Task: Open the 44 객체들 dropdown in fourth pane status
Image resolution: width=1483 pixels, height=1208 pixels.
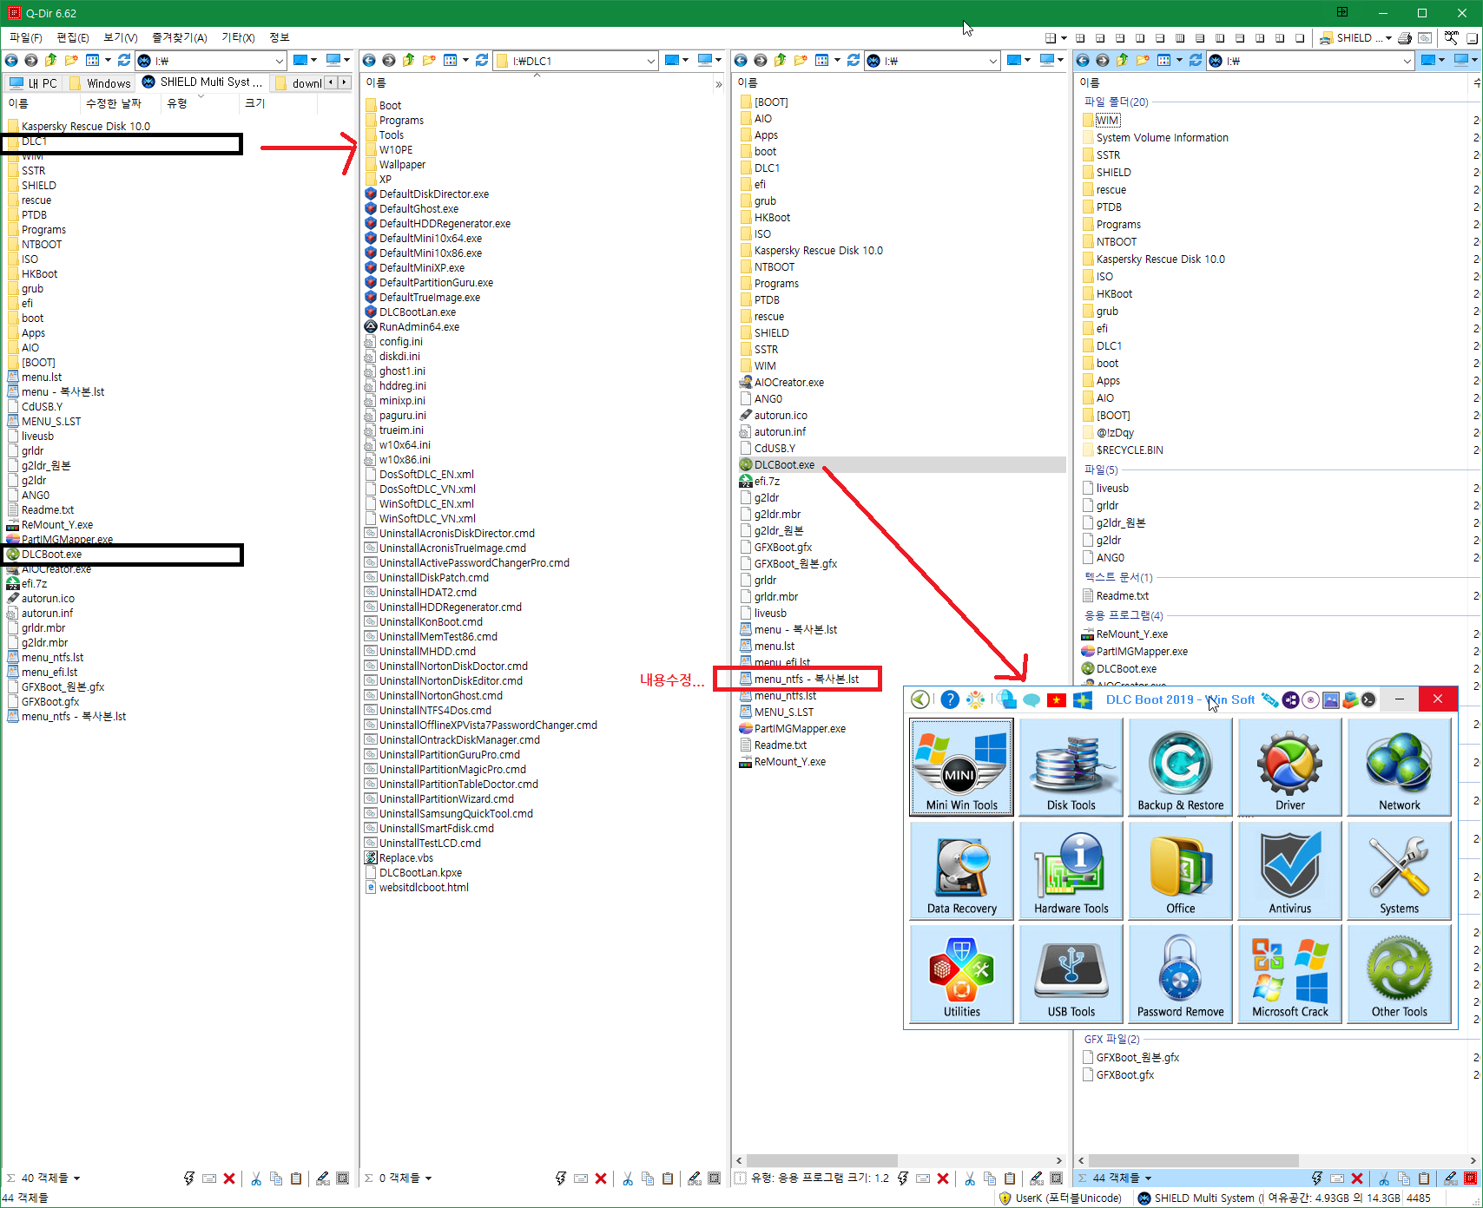Action: 1148,1178
